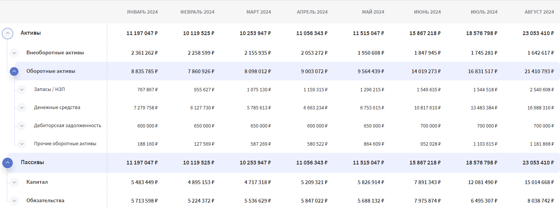Expand the Дебиторская задолженность chevron
The image size is (560, 209).
tap(22, 126)
